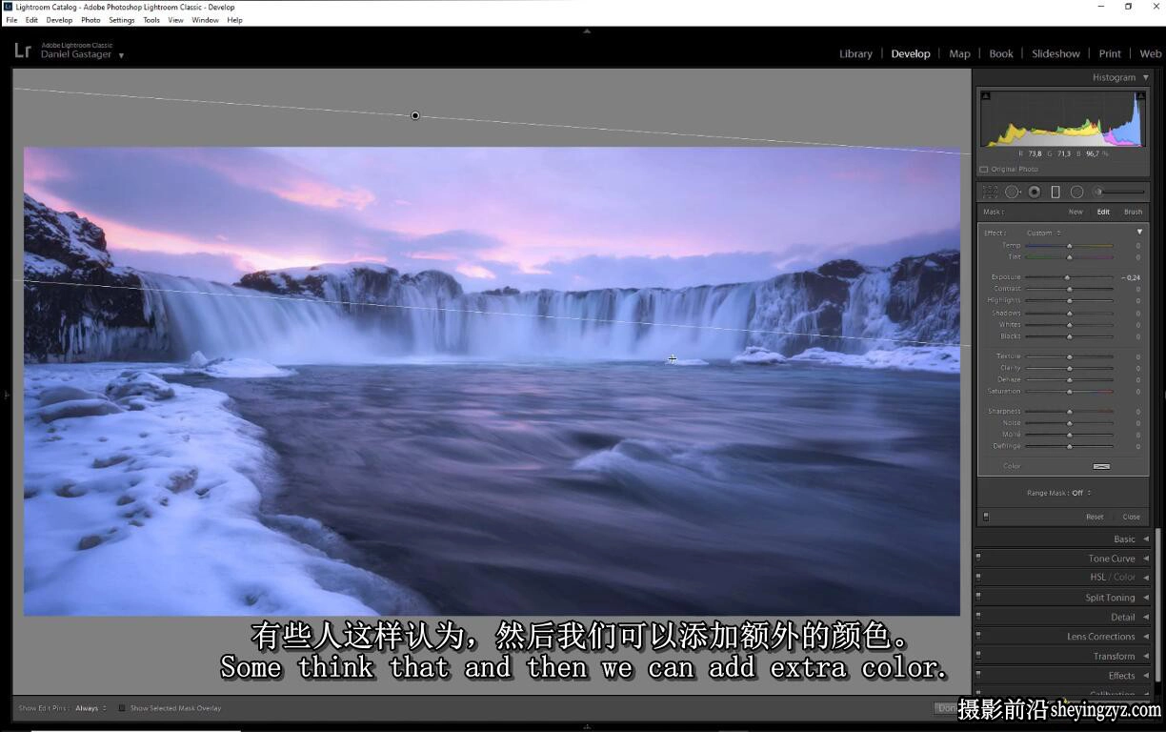Click the Temp slider handle

1069,246
